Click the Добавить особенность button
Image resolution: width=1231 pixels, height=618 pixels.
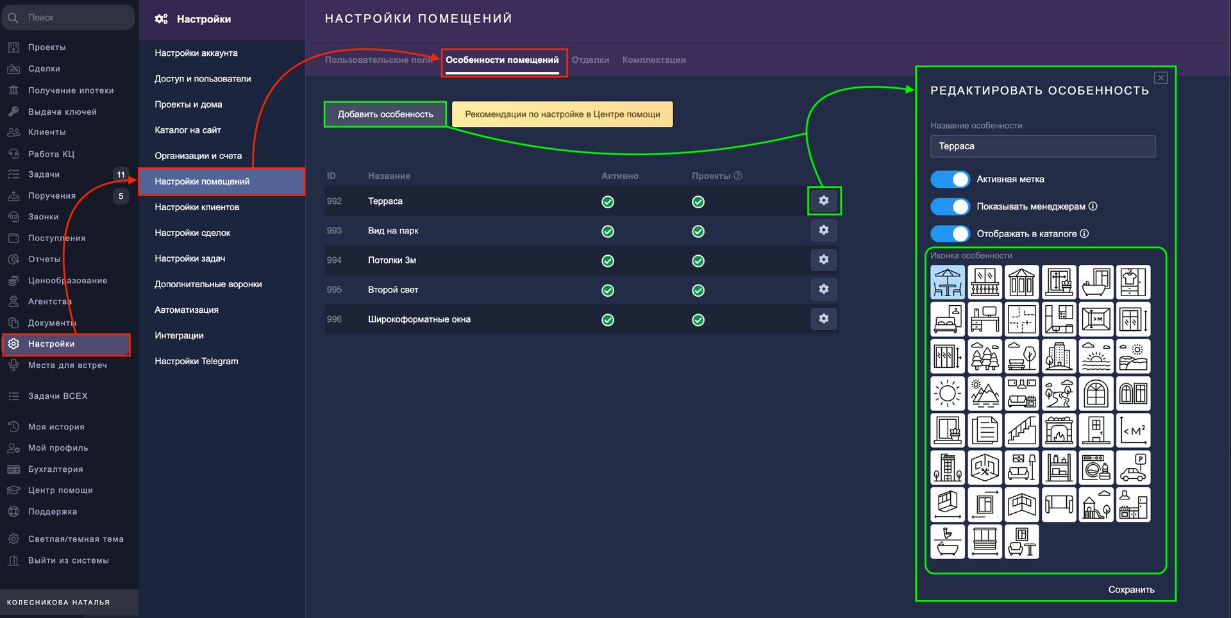[x=385, y=114]
